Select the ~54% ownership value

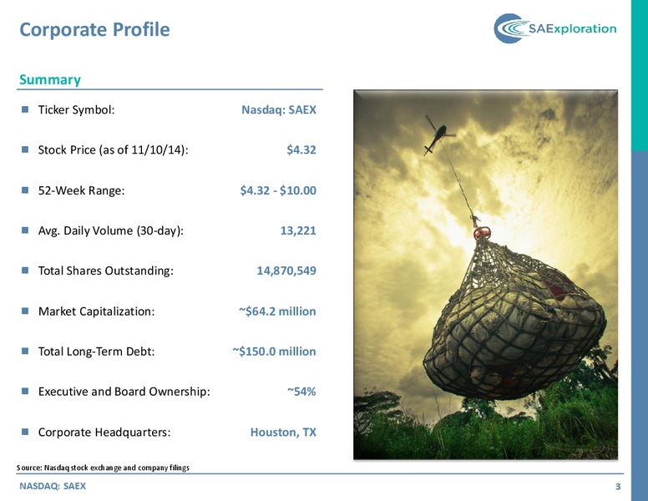[x=301, y=392]
